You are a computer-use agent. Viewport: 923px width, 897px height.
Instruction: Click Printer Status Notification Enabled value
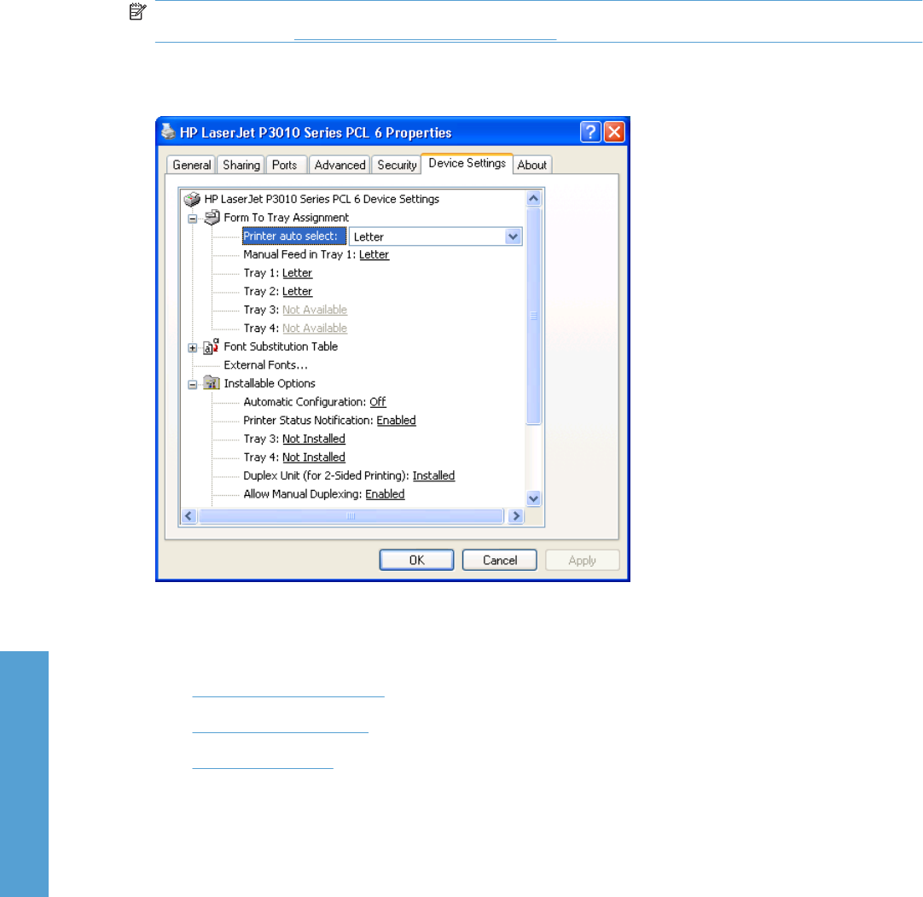click(396, 421)
